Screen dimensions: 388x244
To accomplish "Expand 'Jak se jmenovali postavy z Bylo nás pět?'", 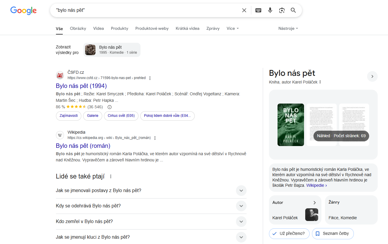I will pos(241,191).
